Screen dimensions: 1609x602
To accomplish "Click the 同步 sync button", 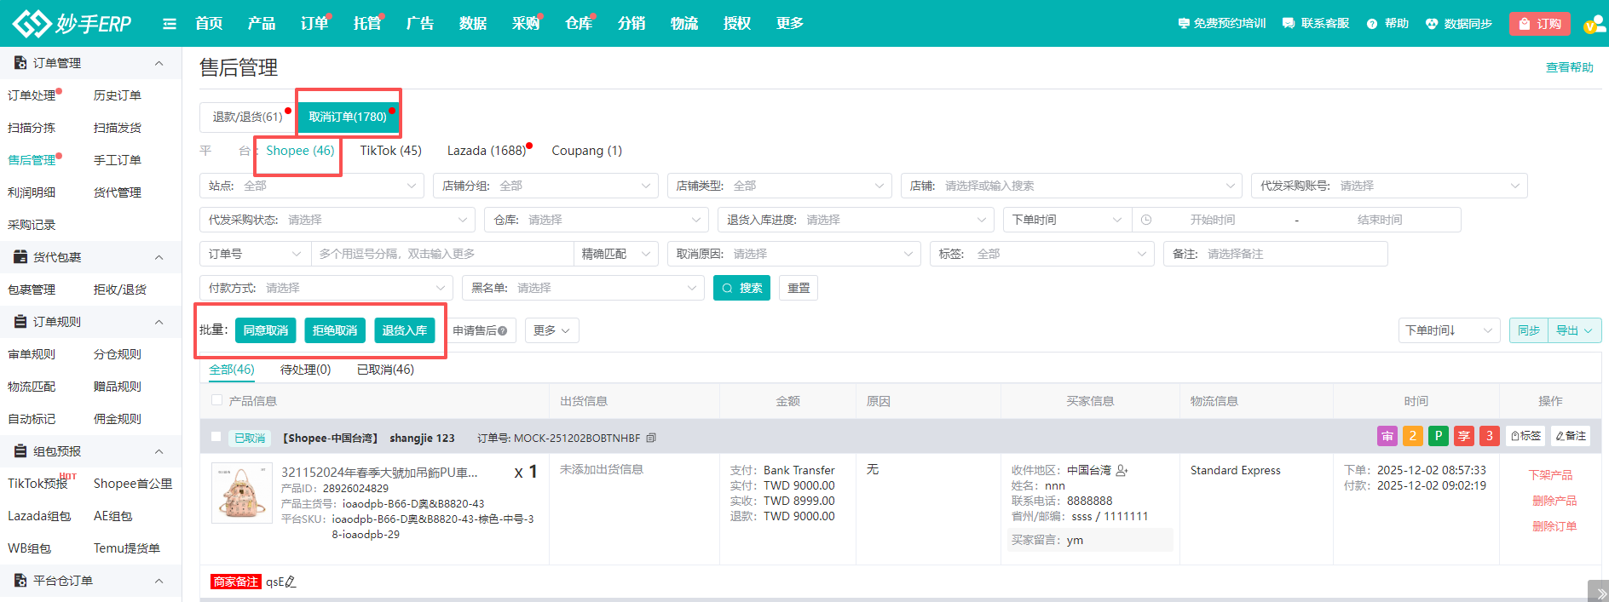I will click(x=1529, y=330).
